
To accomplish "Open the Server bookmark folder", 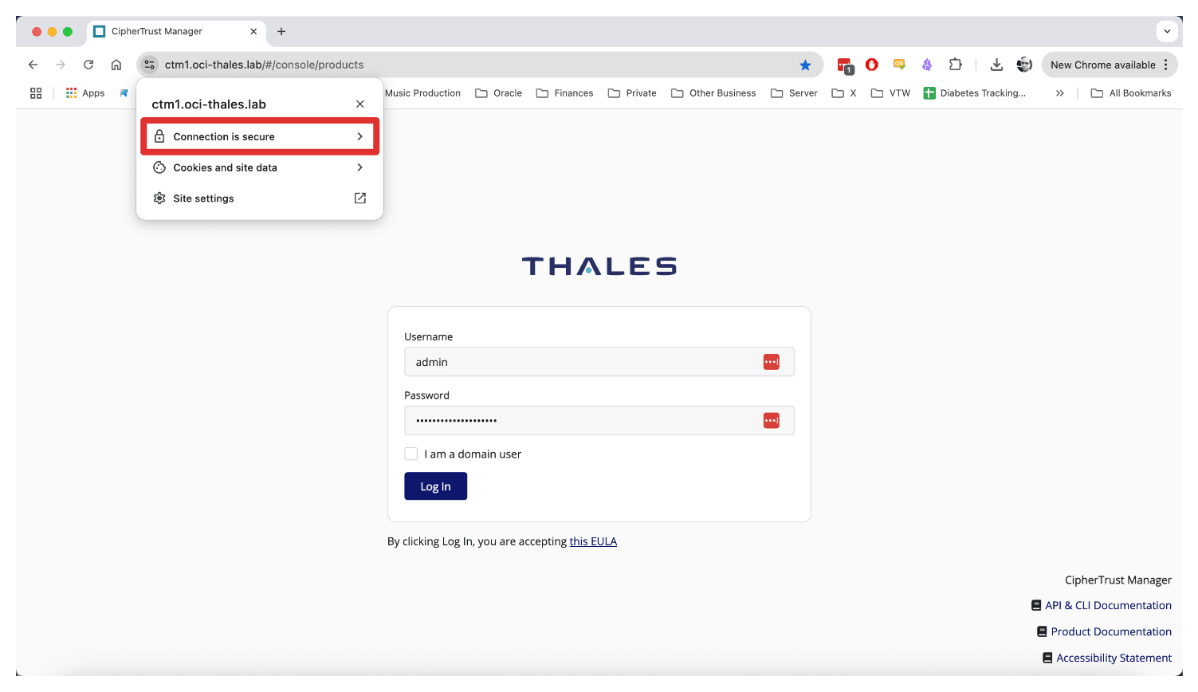I will pos(794,93).
